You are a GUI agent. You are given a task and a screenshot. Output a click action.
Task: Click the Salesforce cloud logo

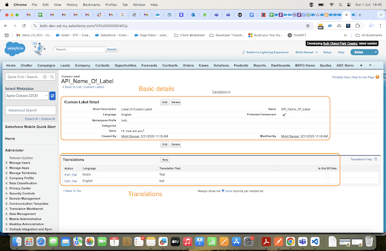click(x=14, y=48)
